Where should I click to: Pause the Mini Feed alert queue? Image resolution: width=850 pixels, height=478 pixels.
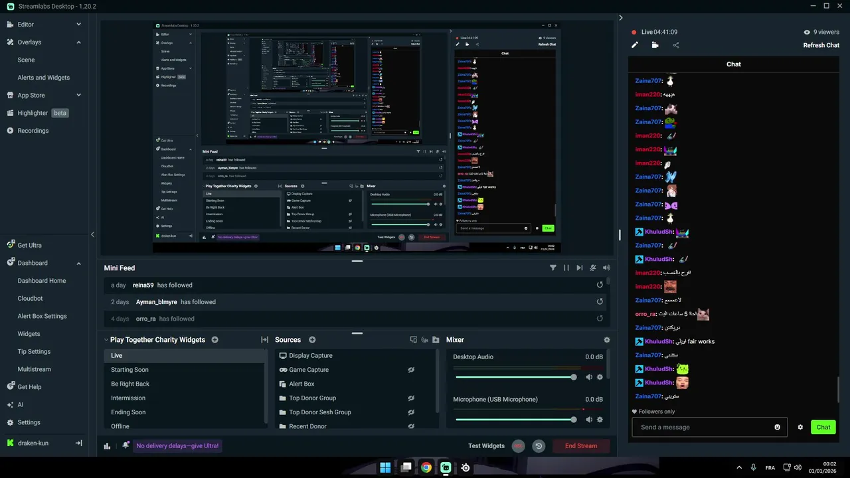[566, 268]
